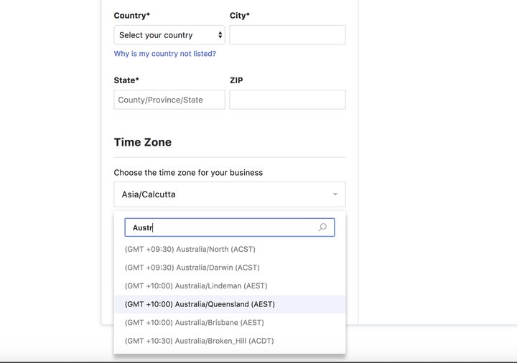
Task: Pick Australia/Lindeman (AEST) from the list
Action: point(194,286)
